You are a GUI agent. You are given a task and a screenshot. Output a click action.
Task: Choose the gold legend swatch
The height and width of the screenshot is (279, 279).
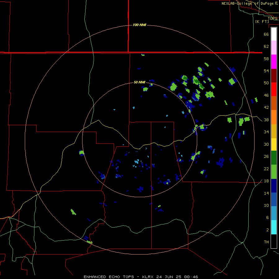(274, 131)
